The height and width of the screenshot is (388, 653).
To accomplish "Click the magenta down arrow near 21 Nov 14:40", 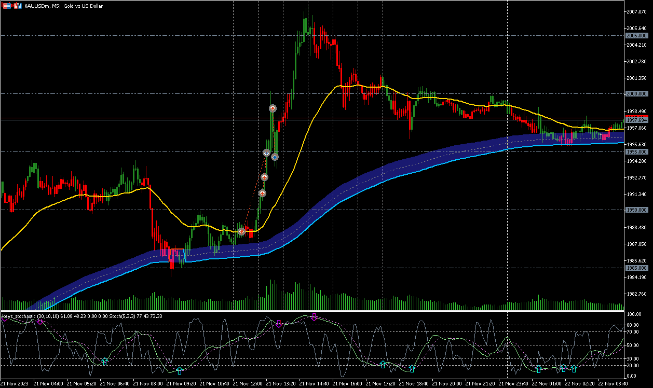I will pyautogui.click(x=314, y=316).
